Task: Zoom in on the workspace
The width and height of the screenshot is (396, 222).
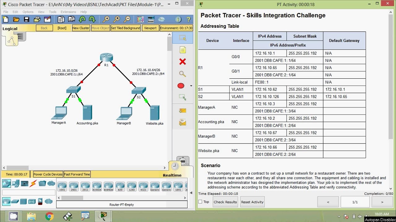Action: coord(106,19)
